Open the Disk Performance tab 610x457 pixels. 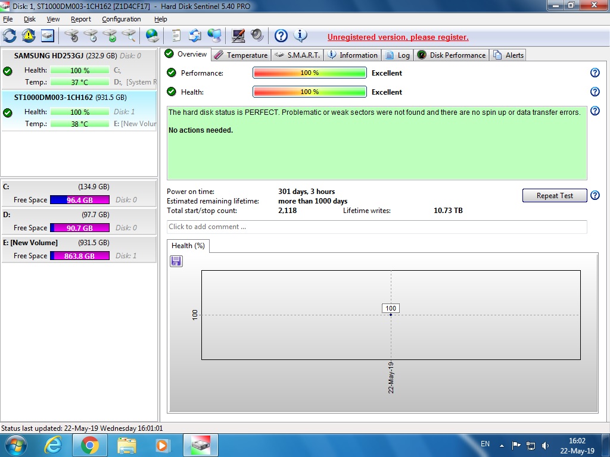(452, 55)
